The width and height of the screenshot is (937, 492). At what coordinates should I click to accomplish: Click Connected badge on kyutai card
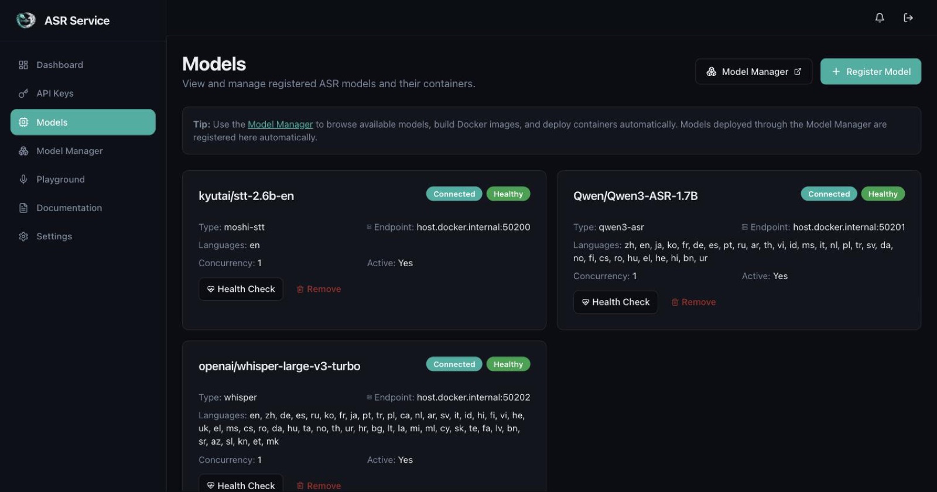point(454,194)
